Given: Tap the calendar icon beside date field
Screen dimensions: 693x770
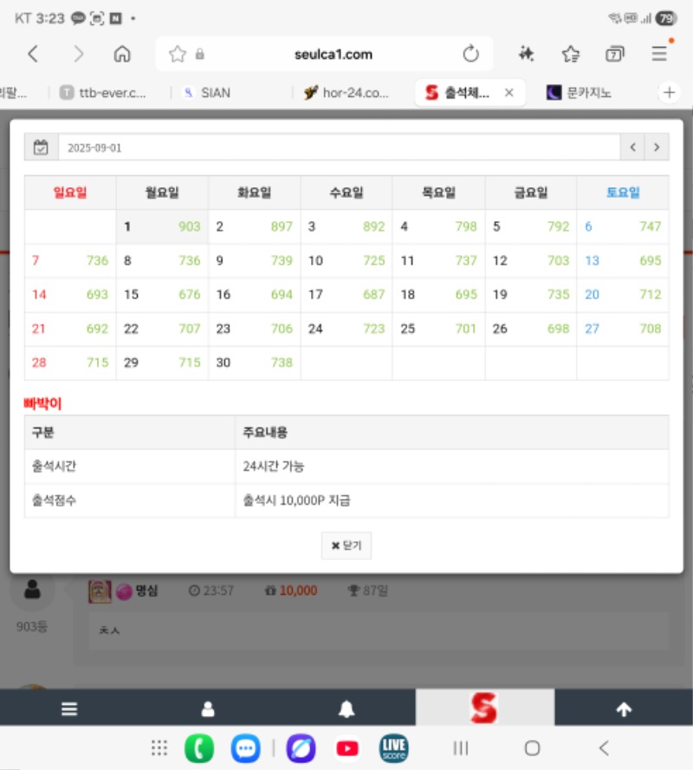Looking at the screenshot, I should pyautogui.click(x=41, y=147).
